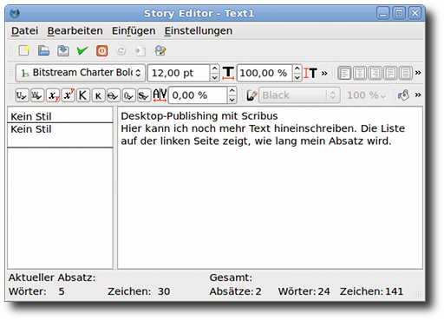The image size is (444, 320).
Task: Toggle underline words only style
Action: point(37,95)
